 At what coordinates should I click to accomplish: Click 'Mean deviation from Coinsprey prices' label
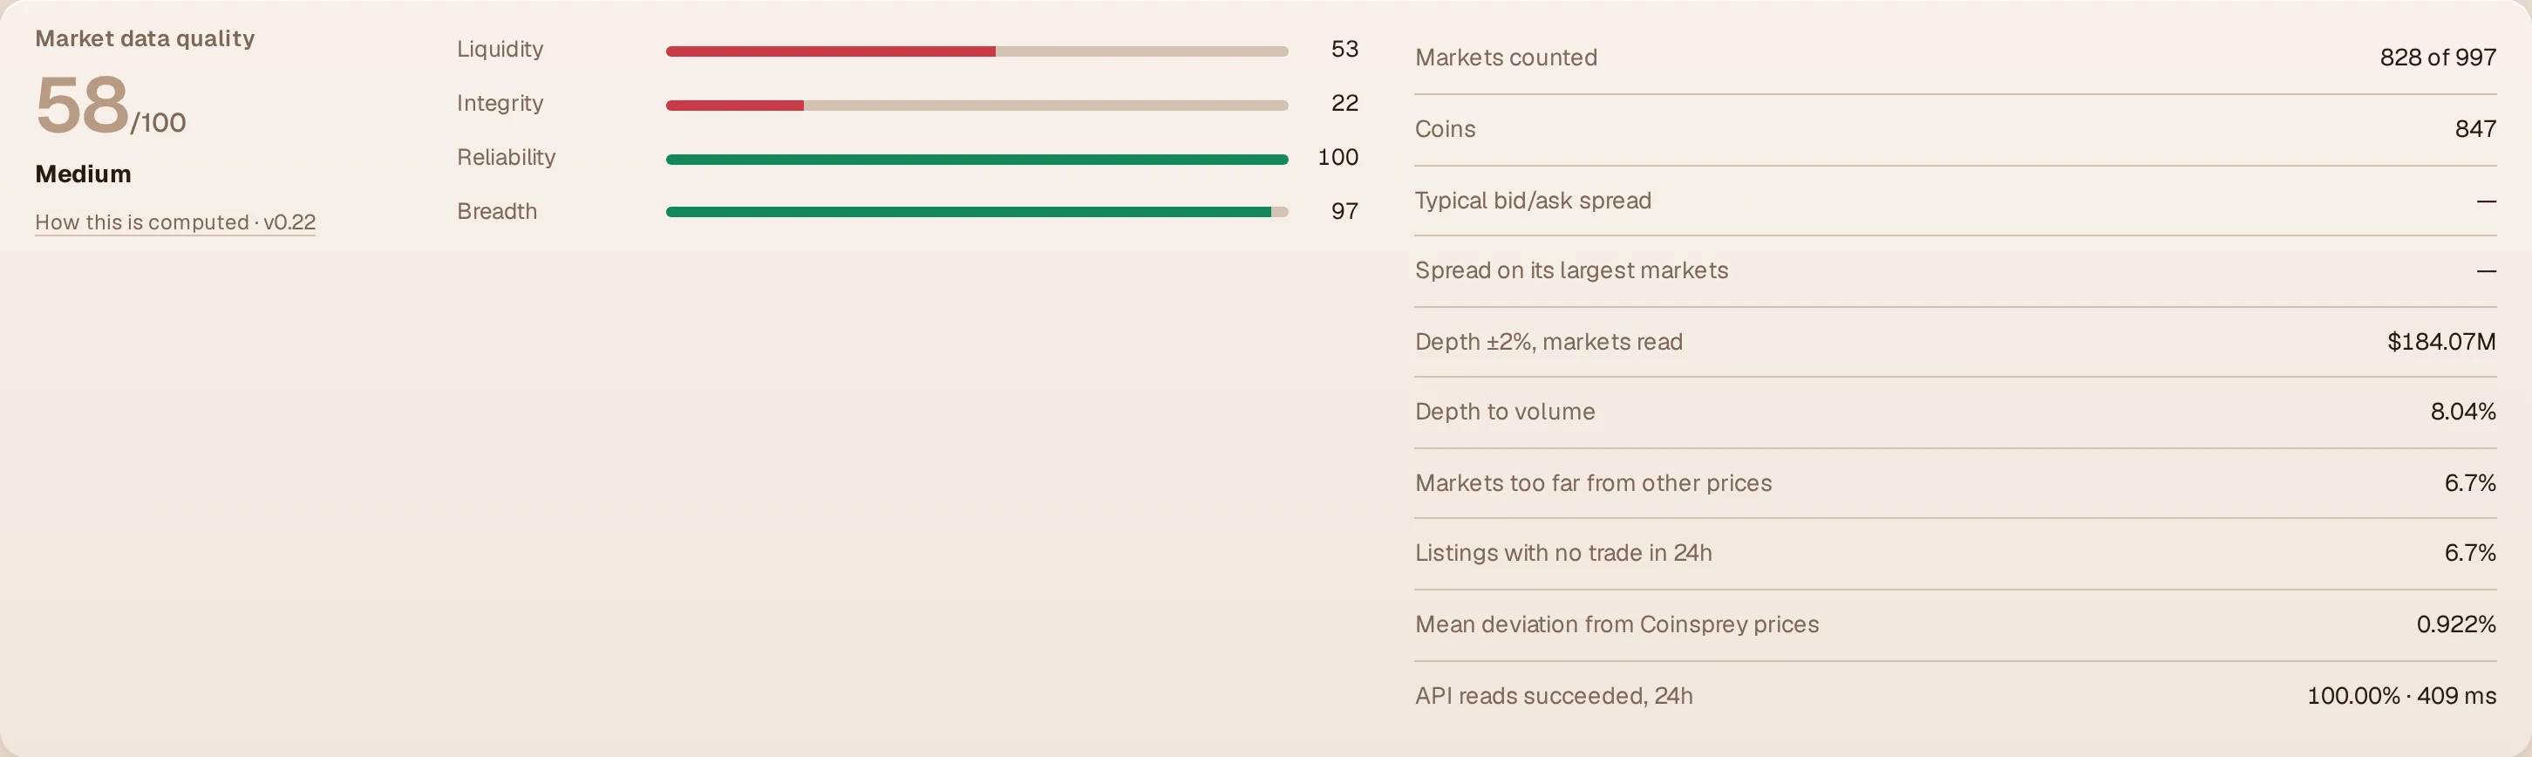[1617, 625]
